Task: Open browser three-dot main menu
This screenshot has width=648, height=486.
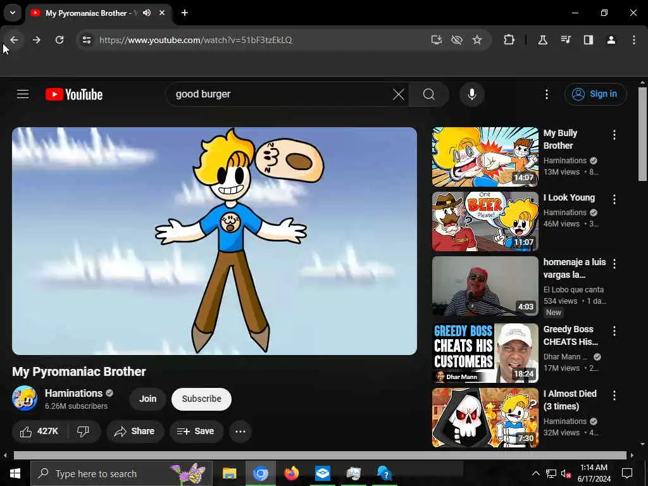Action: pos(634,40)
